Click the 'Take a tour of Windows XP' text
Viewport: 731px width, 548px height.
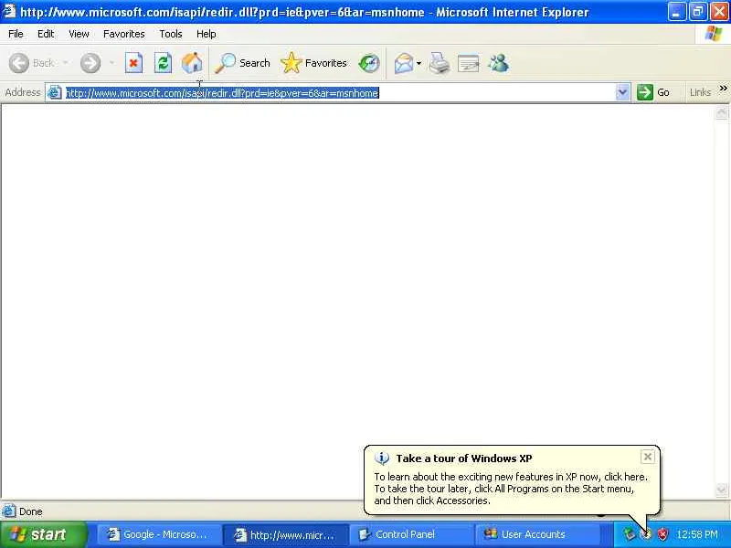click(x=464, y=458)
